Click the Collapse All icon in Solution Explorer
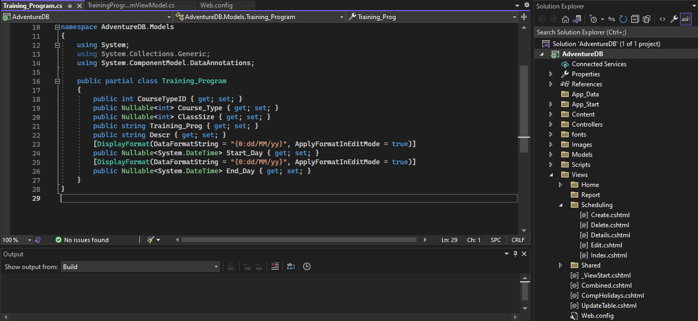Viewport: 698px width, 321px height. 635,19
